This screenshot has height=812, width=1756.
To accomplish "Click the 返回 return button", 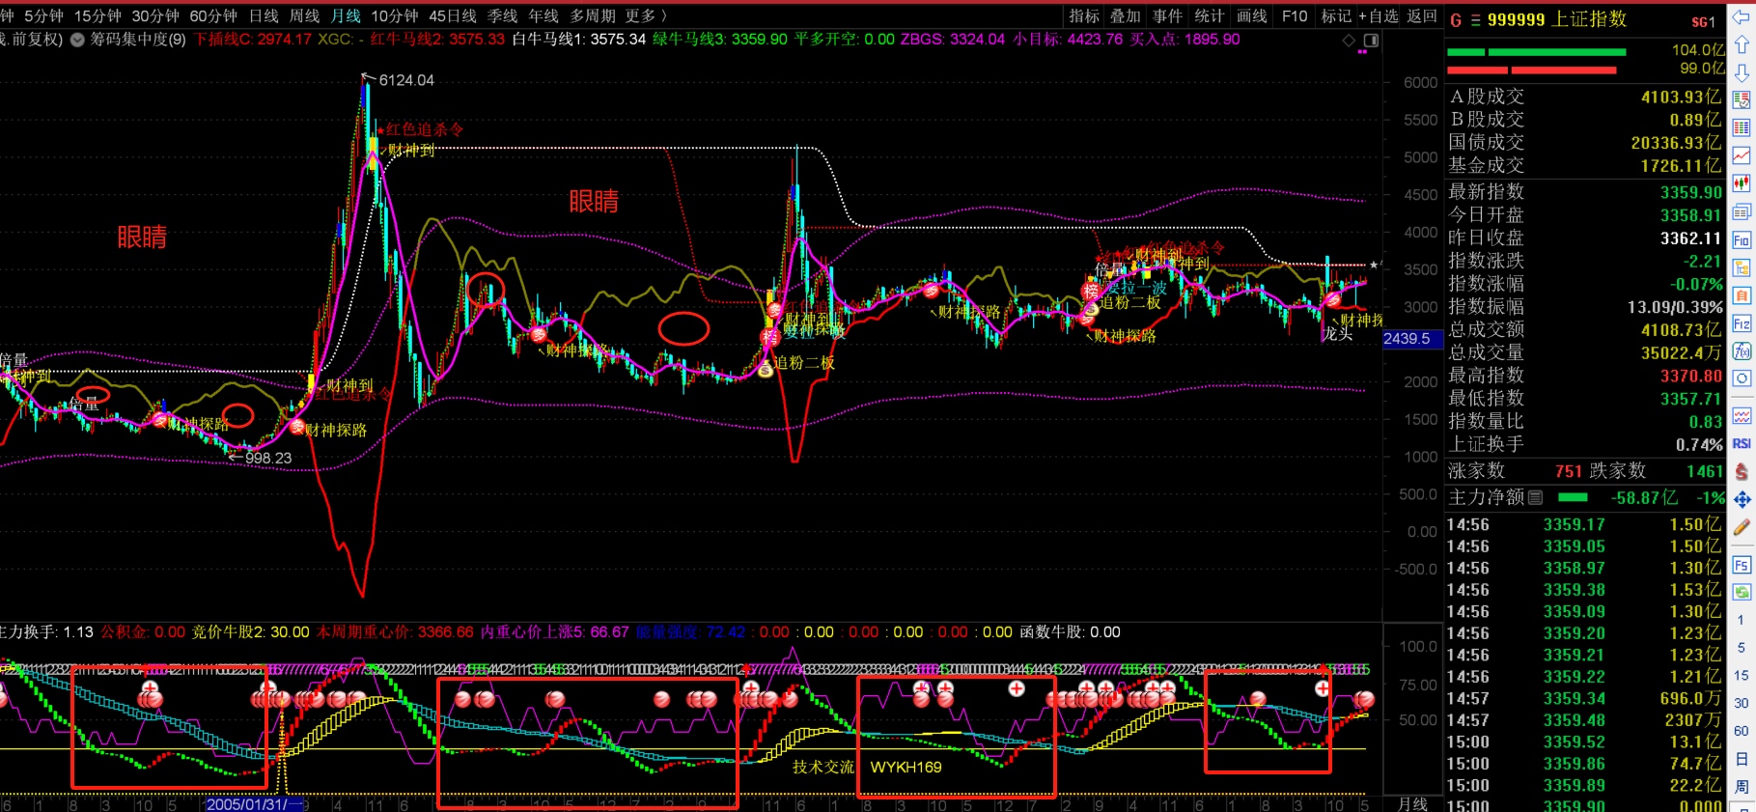I will click(x=1422, y=16).
